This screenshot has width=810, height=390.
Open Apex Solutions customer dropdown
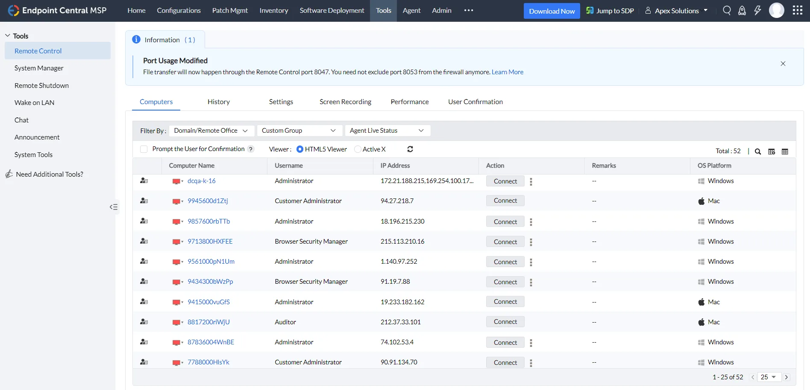(x=677, y=11)
